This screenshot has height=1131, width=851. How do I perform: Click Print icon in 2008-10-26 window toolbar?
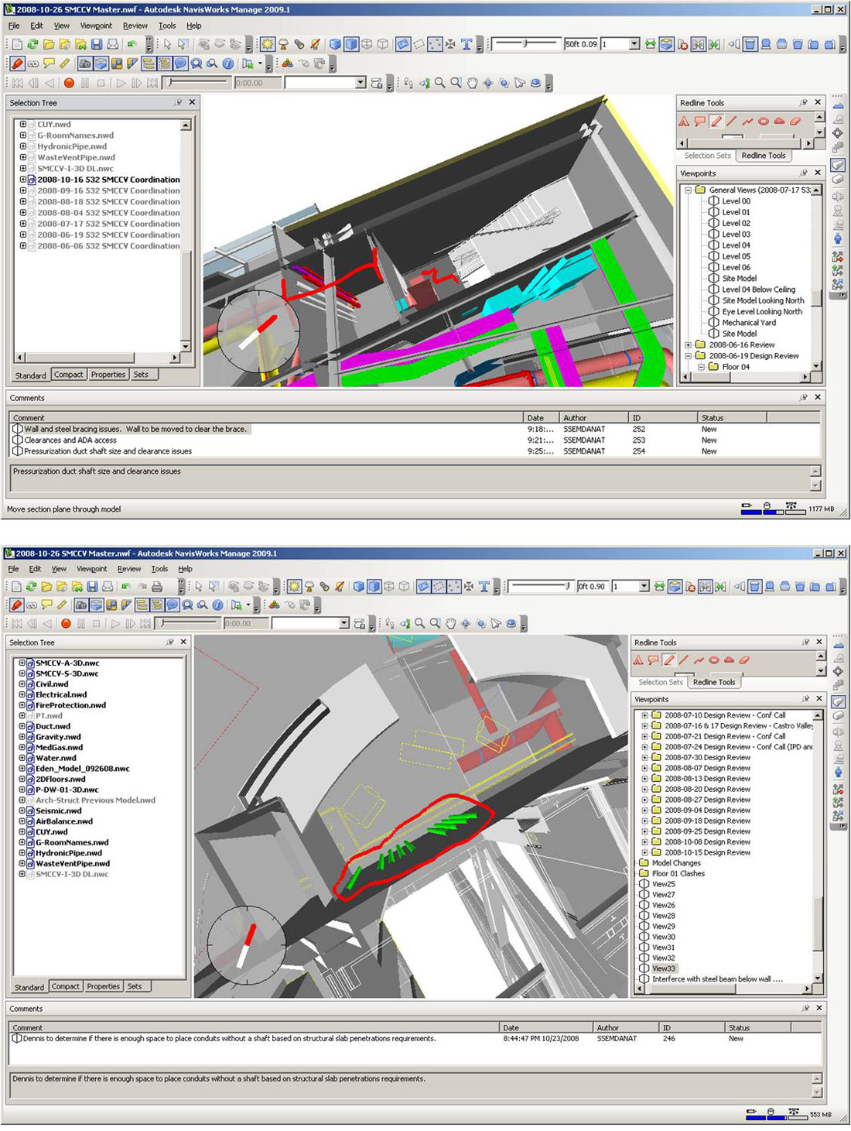[x=157, y=587]
